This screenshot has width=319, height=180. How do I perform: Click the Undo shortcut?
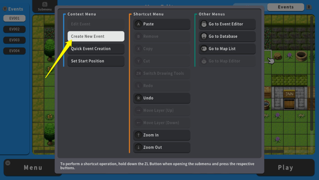[x=162, y=98]
